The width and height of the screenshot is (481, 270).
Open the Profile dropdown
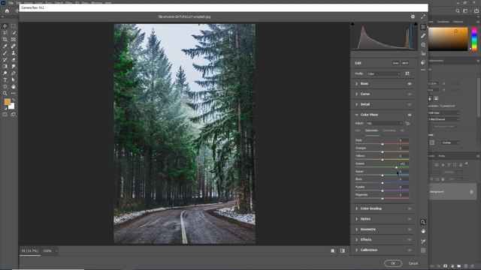383,73
